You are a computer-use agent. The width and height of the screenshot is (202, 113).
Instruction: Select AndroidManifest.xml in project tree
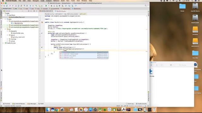pyautogui.click(x=18, y=17)
